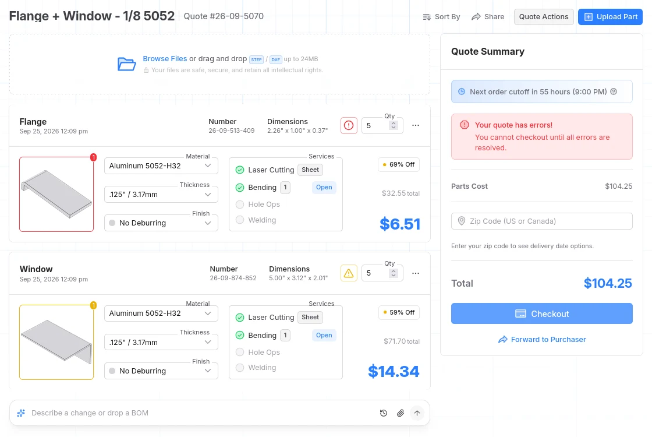Click the yellow warning icon on Window

[x=349, y=273]
